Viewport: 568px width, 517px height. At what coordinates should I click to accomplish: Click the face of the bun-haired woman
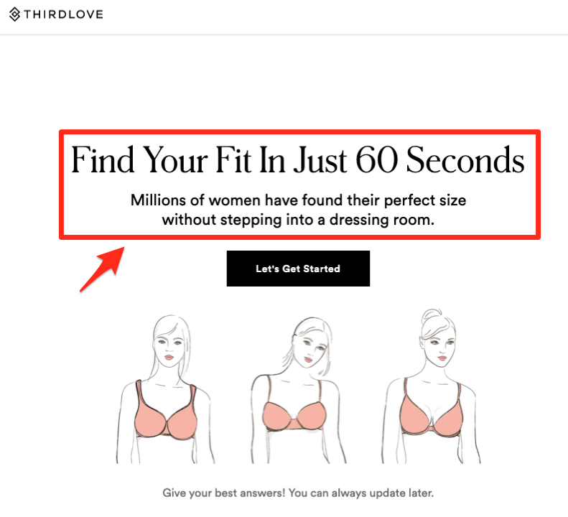[x=440, y=346]
